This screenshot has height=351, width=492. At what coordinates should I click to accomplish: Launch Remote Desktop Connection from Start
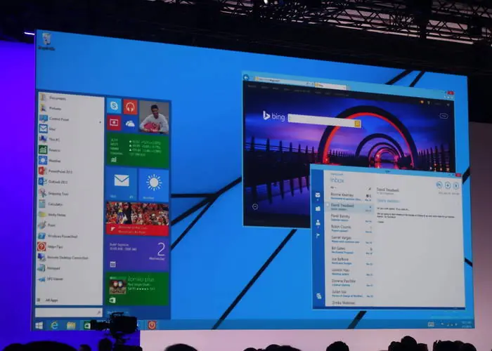[x=70, y=258]
